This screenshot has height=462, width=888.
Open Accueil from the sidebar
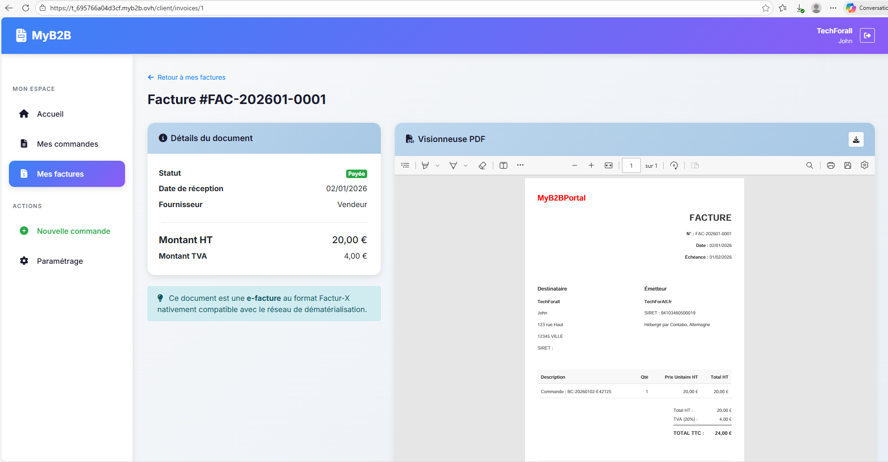click(x=50, y=114)
